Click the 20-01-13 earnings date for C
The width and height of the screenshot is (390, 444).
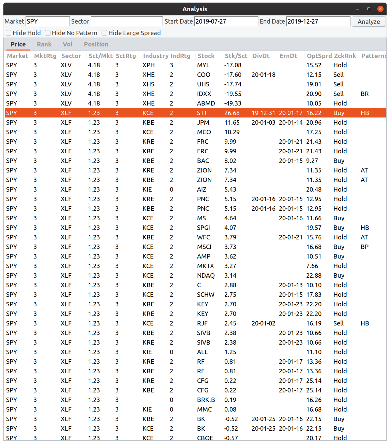coord(291,285)
